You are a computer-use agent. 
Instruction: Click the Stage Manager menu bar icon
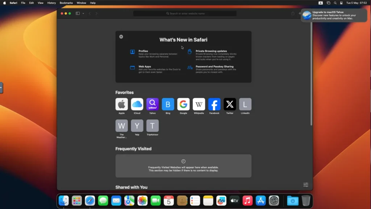pos(328,3)
